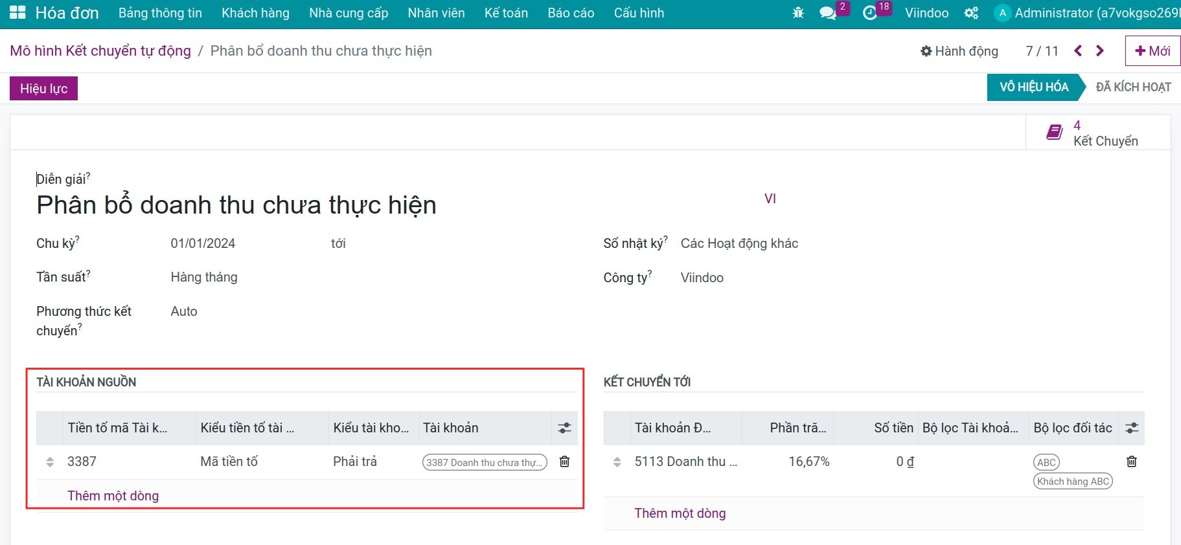Click the 3387 Doanh thu chưa thực account tag
This screenshot has width=1181, height=545.
pos(485,462)
